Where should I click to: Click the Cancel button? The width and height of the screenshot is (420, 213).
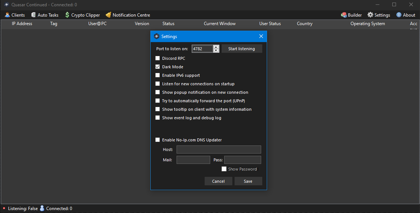pos(218,181)
